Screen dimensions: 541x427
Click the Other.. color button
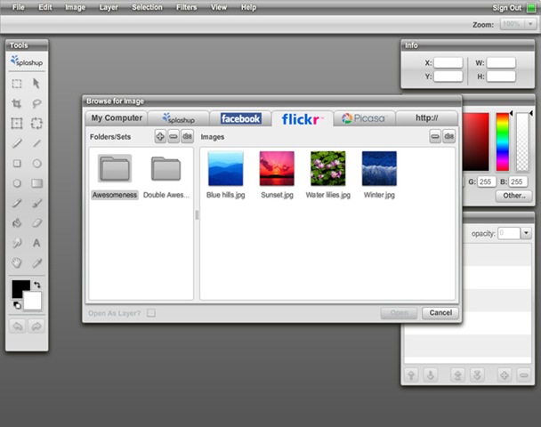[x=514, y=195]
